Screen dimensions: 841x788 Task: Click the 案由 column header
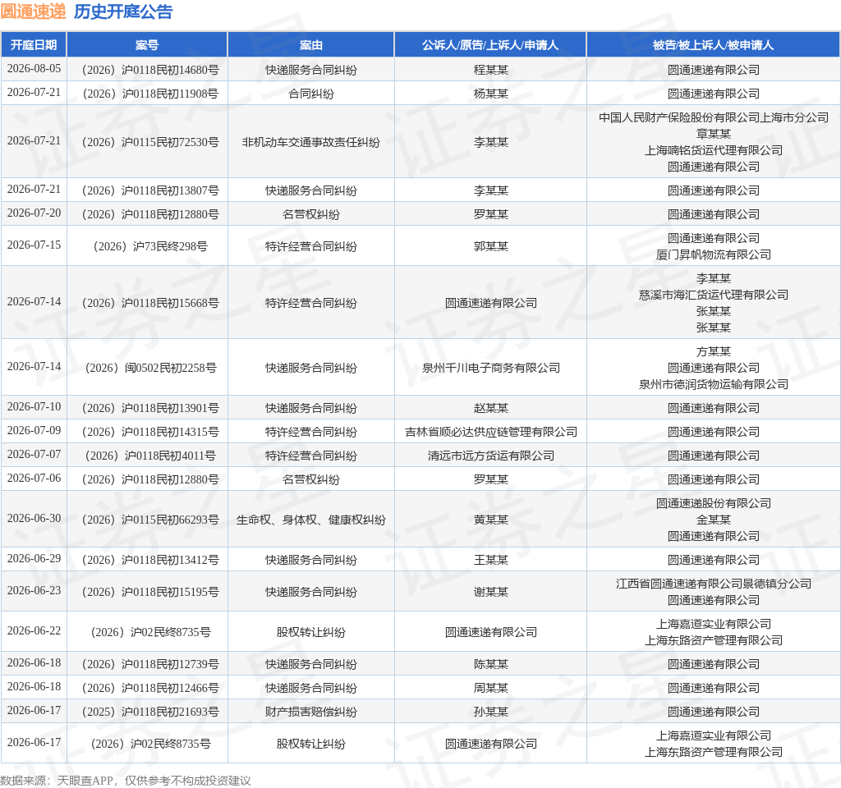311,45
